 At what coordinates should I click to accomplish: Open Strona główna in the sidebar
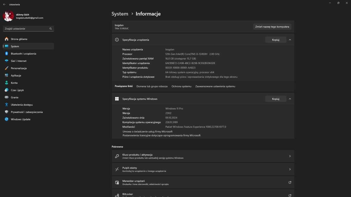29,39
